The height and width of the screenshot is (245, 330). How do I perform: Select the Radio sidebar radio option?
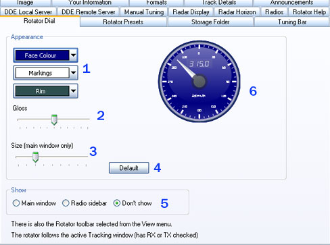[x=66, y=203]
